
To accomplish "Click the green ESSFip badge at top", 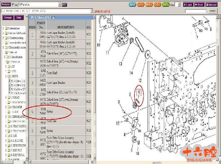I will pyautogui.click(x=165, y=5).
